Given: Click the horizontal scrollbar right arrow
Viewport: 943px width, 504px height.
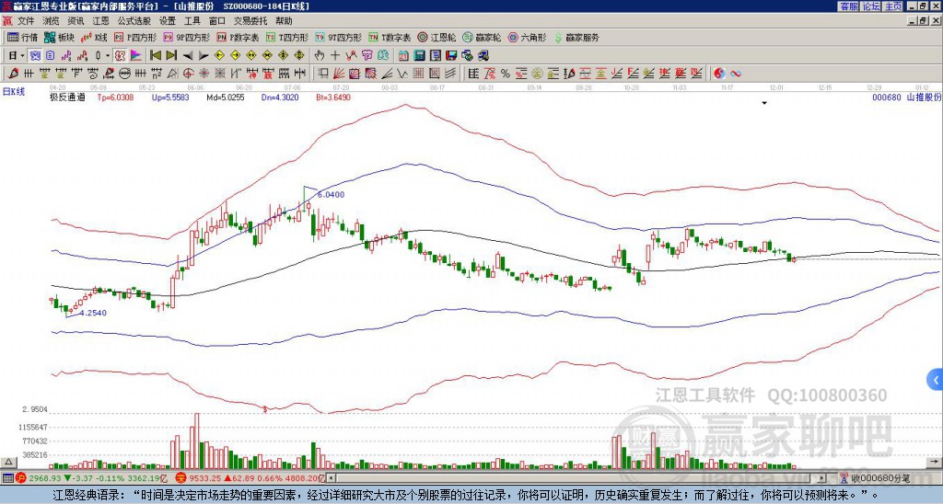Looking at the screenshot, I should tap(821, 478).
